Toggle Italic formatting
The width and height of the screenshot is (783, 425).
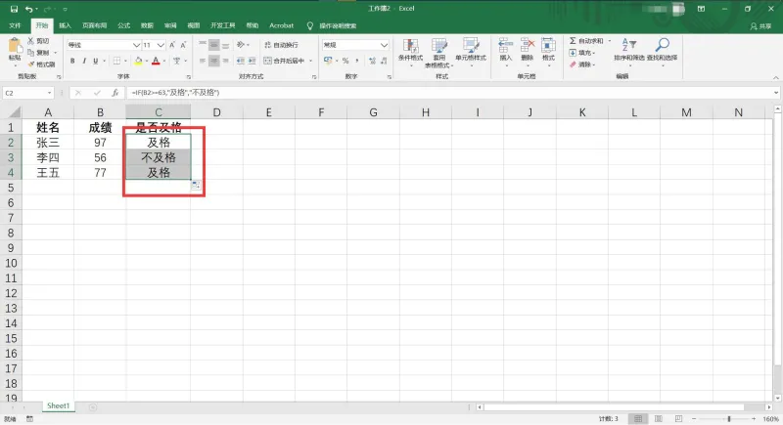[x=84, y=61]
